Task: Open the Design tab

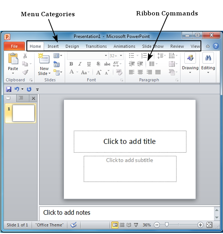Action: pos(72,46)
